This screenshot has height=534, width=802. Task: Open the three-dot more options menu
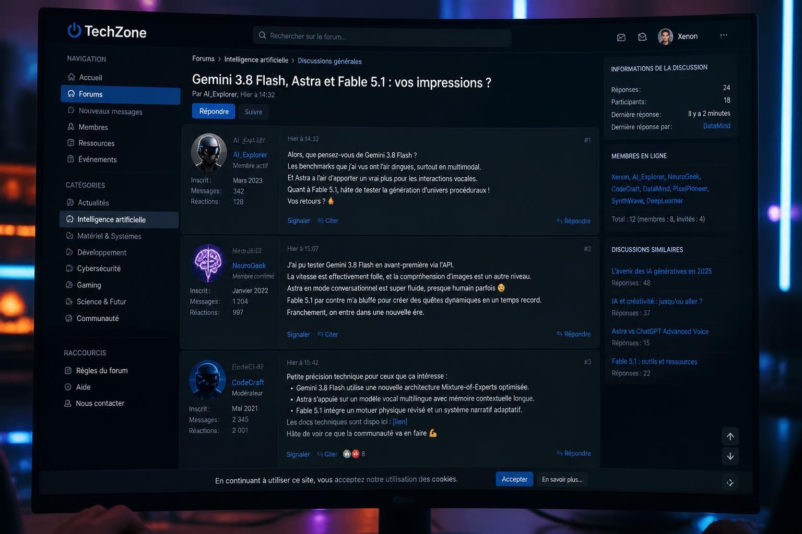(x=724, y=35)
